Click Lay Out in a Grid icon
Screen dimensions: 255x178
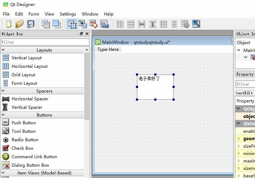tap(163, 24)
